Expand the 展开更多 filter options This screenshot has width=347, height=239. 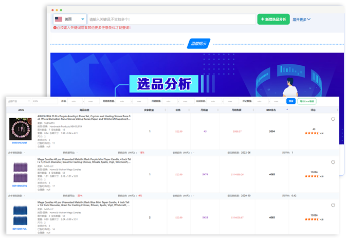click(x=301, y=20)
